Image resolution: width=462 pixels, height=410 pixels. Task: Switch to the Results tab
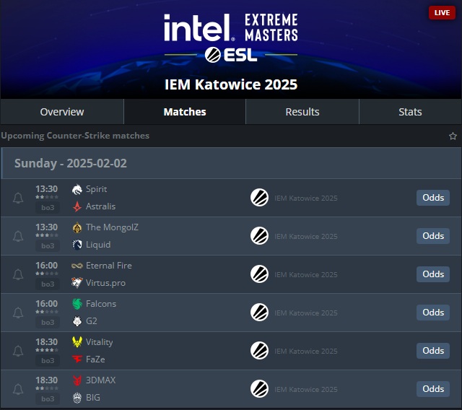(x=302, y=112)
